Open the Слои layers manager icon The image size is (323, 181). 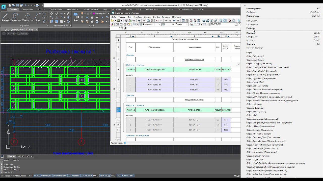tap(76, 16)
